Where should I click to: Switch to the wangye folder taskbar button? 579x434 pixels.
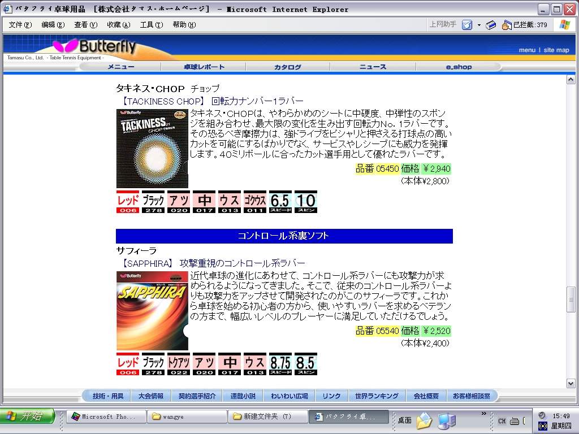tap(187, 416)
